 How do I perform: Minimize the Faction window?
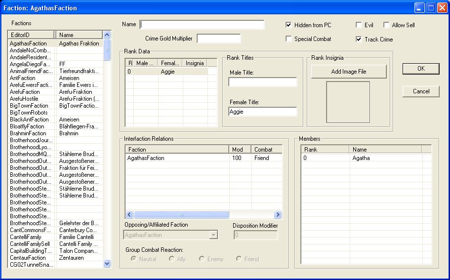coord(419,8)
